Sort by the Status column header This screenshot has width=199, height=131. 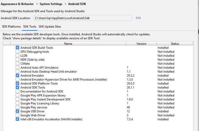click(x=175, y=44)
